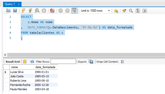
Task: Click tabelaclientes in the FROM line
Action: [x=42, y=33]
